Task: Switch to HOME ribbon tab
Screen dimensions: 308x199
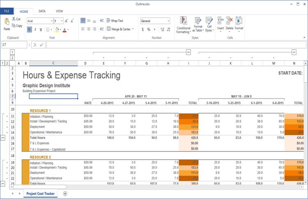Action: click(x=24, y=11)
